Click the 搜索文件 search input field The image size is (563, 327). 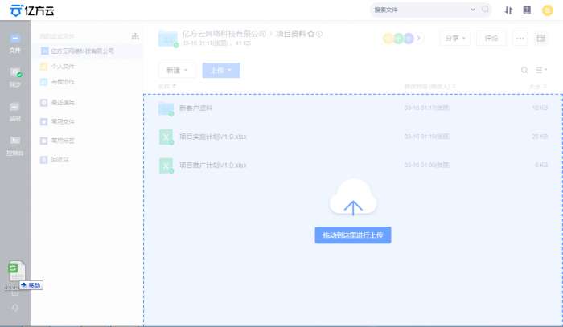(x=420, y=10)
